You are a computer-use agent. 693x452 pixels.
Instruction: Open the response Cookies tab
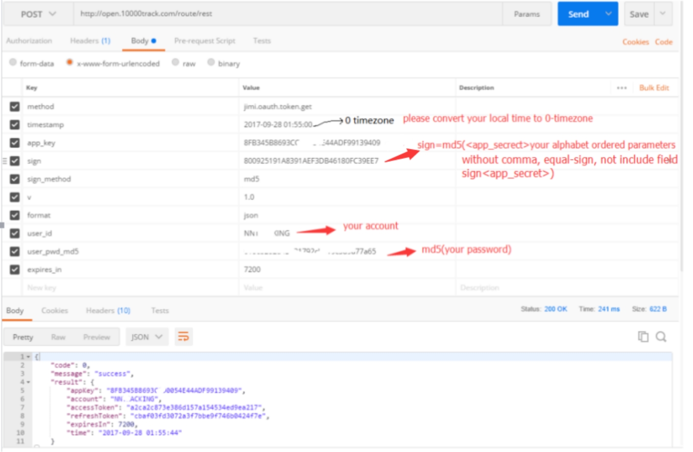54,310
